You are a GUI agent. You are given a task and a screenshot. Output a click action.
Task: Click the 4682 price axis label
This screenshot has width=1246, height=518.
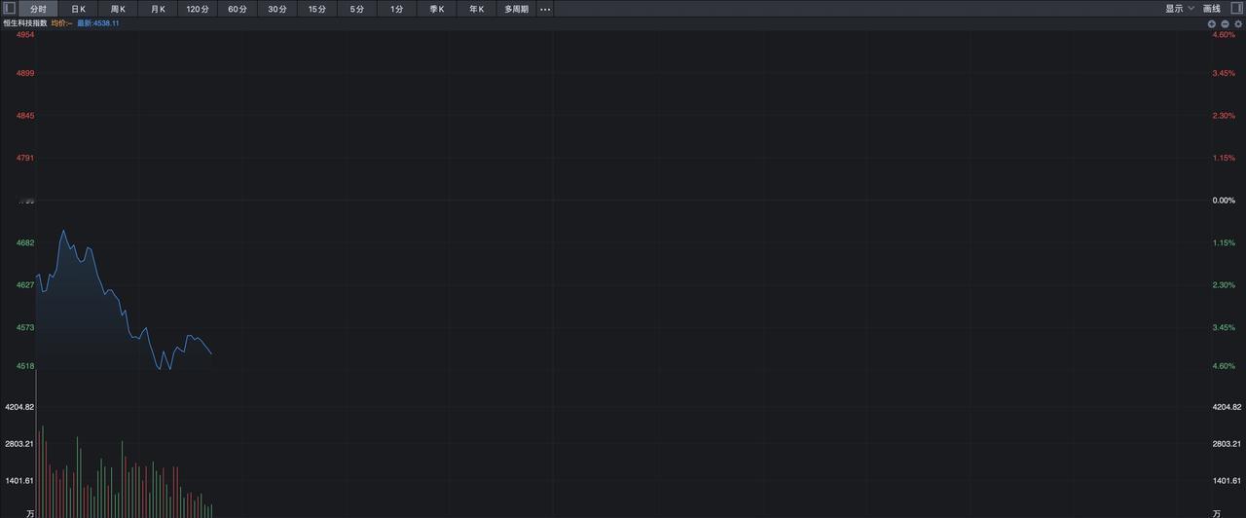point(25,242)
